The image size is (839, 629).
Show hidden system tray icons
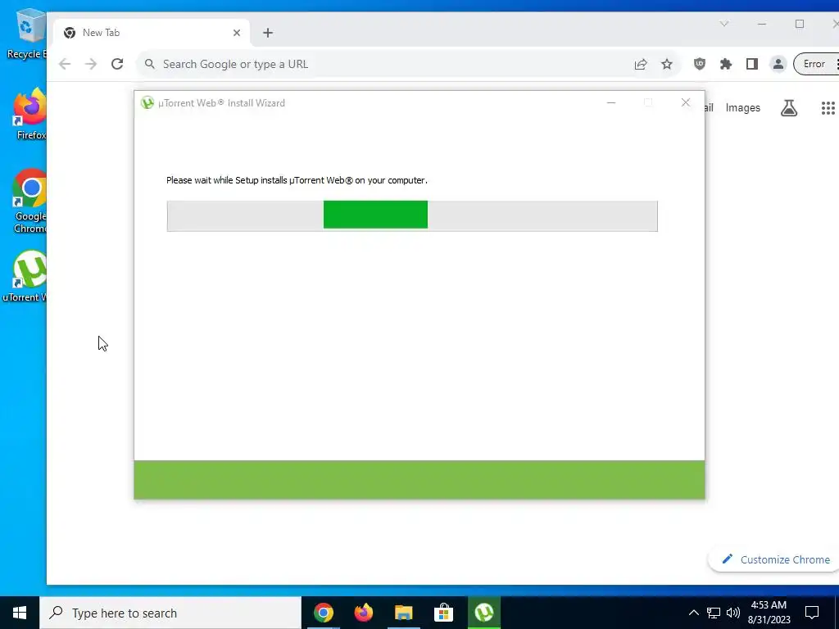coord(693,613)
